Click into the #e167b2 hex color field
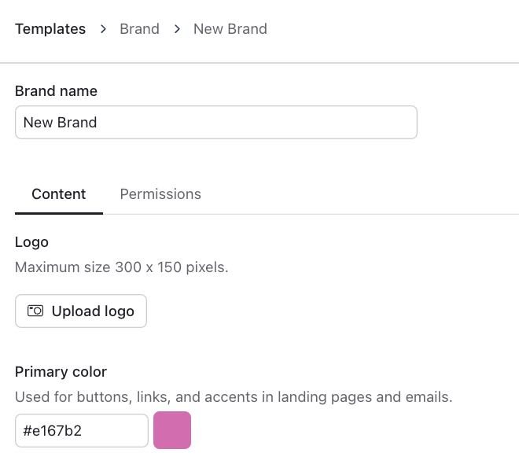519x464 pixels. [81, 430]
